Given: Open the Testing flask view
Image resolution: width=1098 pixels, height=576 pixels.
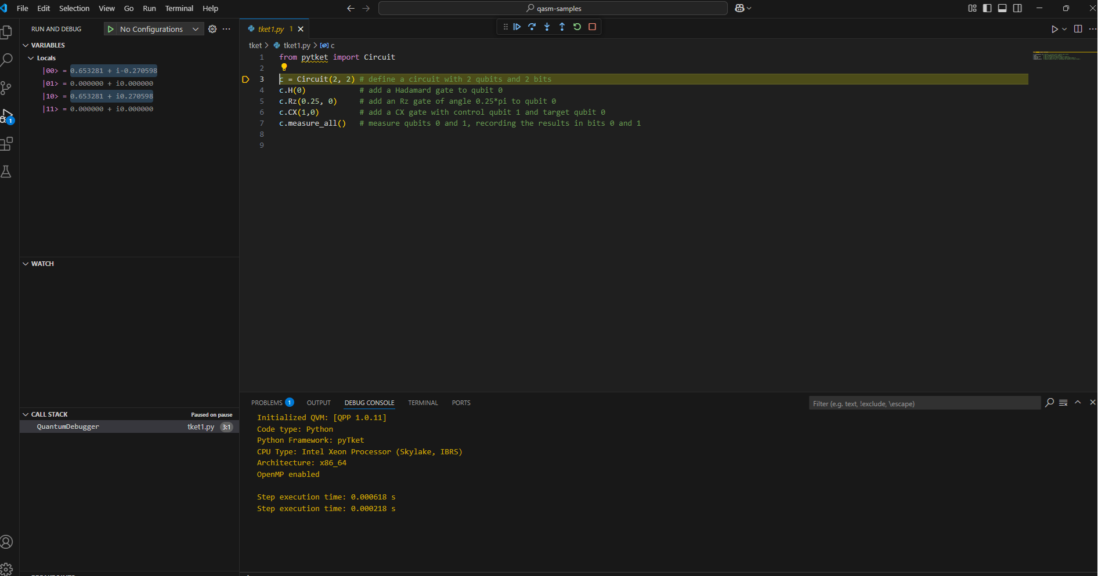Looking at the screenshot, I should tap(6, 172).
